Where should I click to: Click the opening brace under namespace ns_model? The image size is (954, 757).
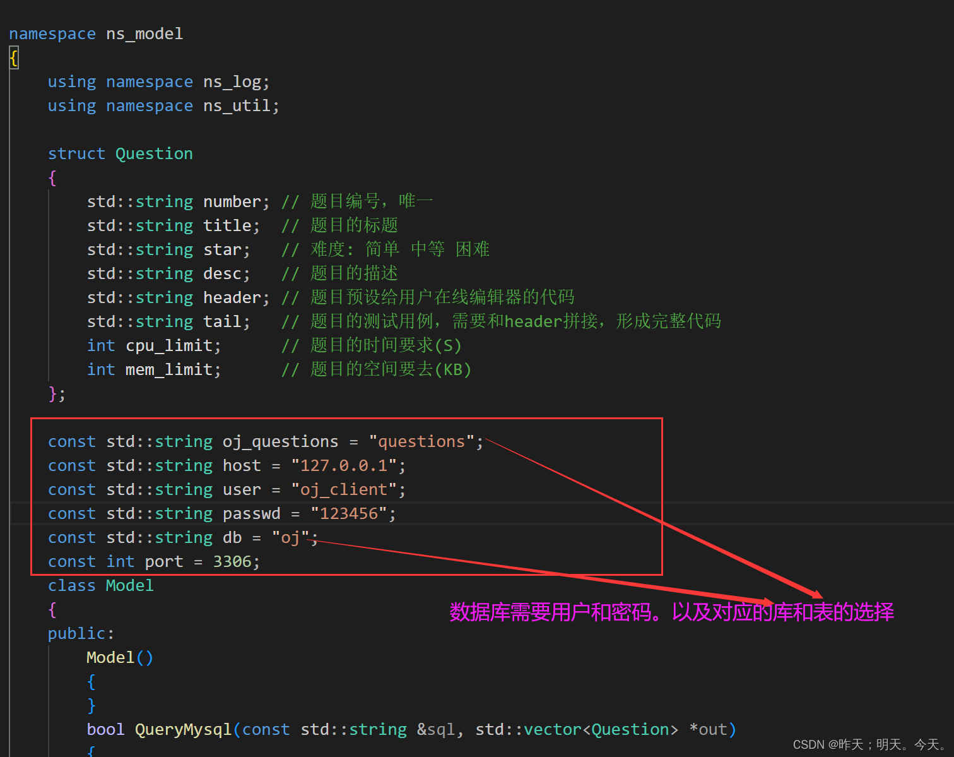click(x=14, y=59)
